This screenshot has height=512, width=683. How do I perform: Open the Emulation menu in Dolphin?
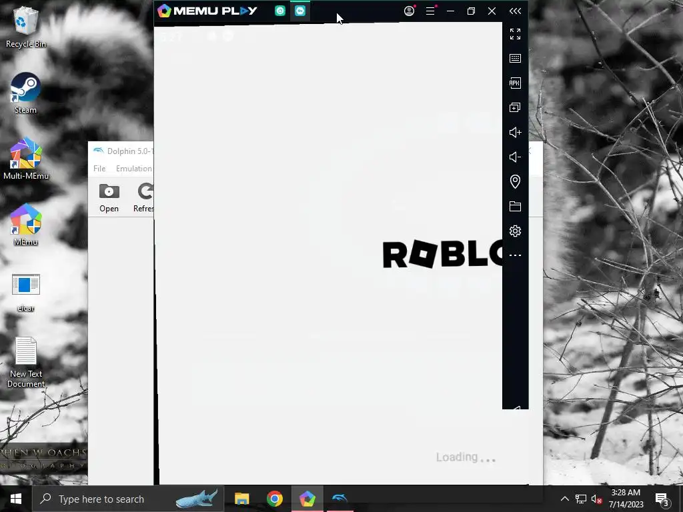133,169
